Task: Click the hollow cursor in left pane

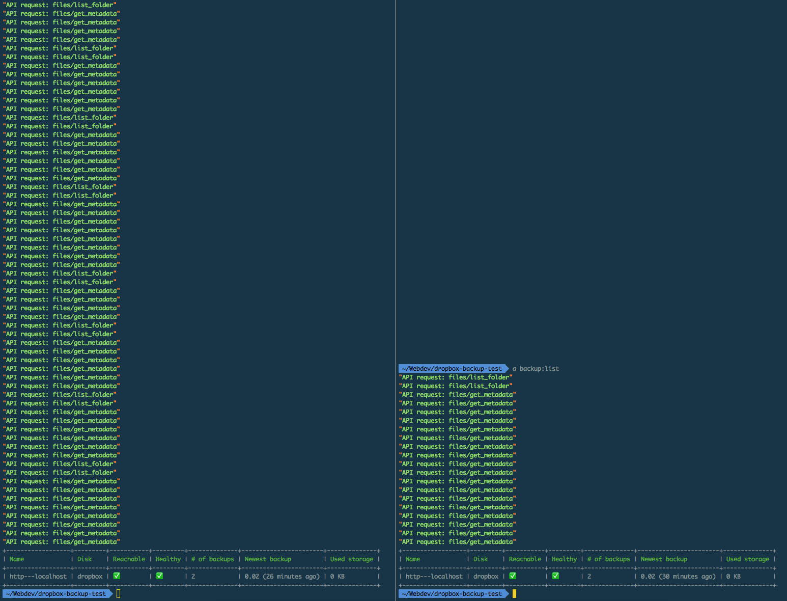Action: point(118,594)
